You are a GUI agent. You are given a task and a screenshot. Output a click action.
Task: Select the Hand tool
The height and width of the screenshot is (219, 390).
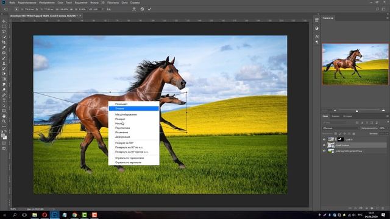4,116
